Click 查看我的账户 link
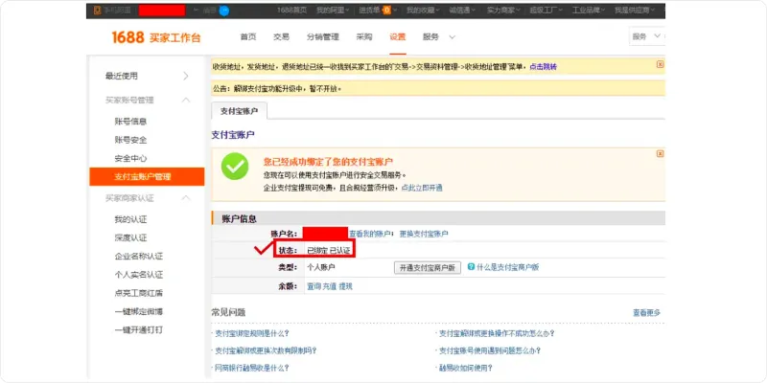 [370, 234]
